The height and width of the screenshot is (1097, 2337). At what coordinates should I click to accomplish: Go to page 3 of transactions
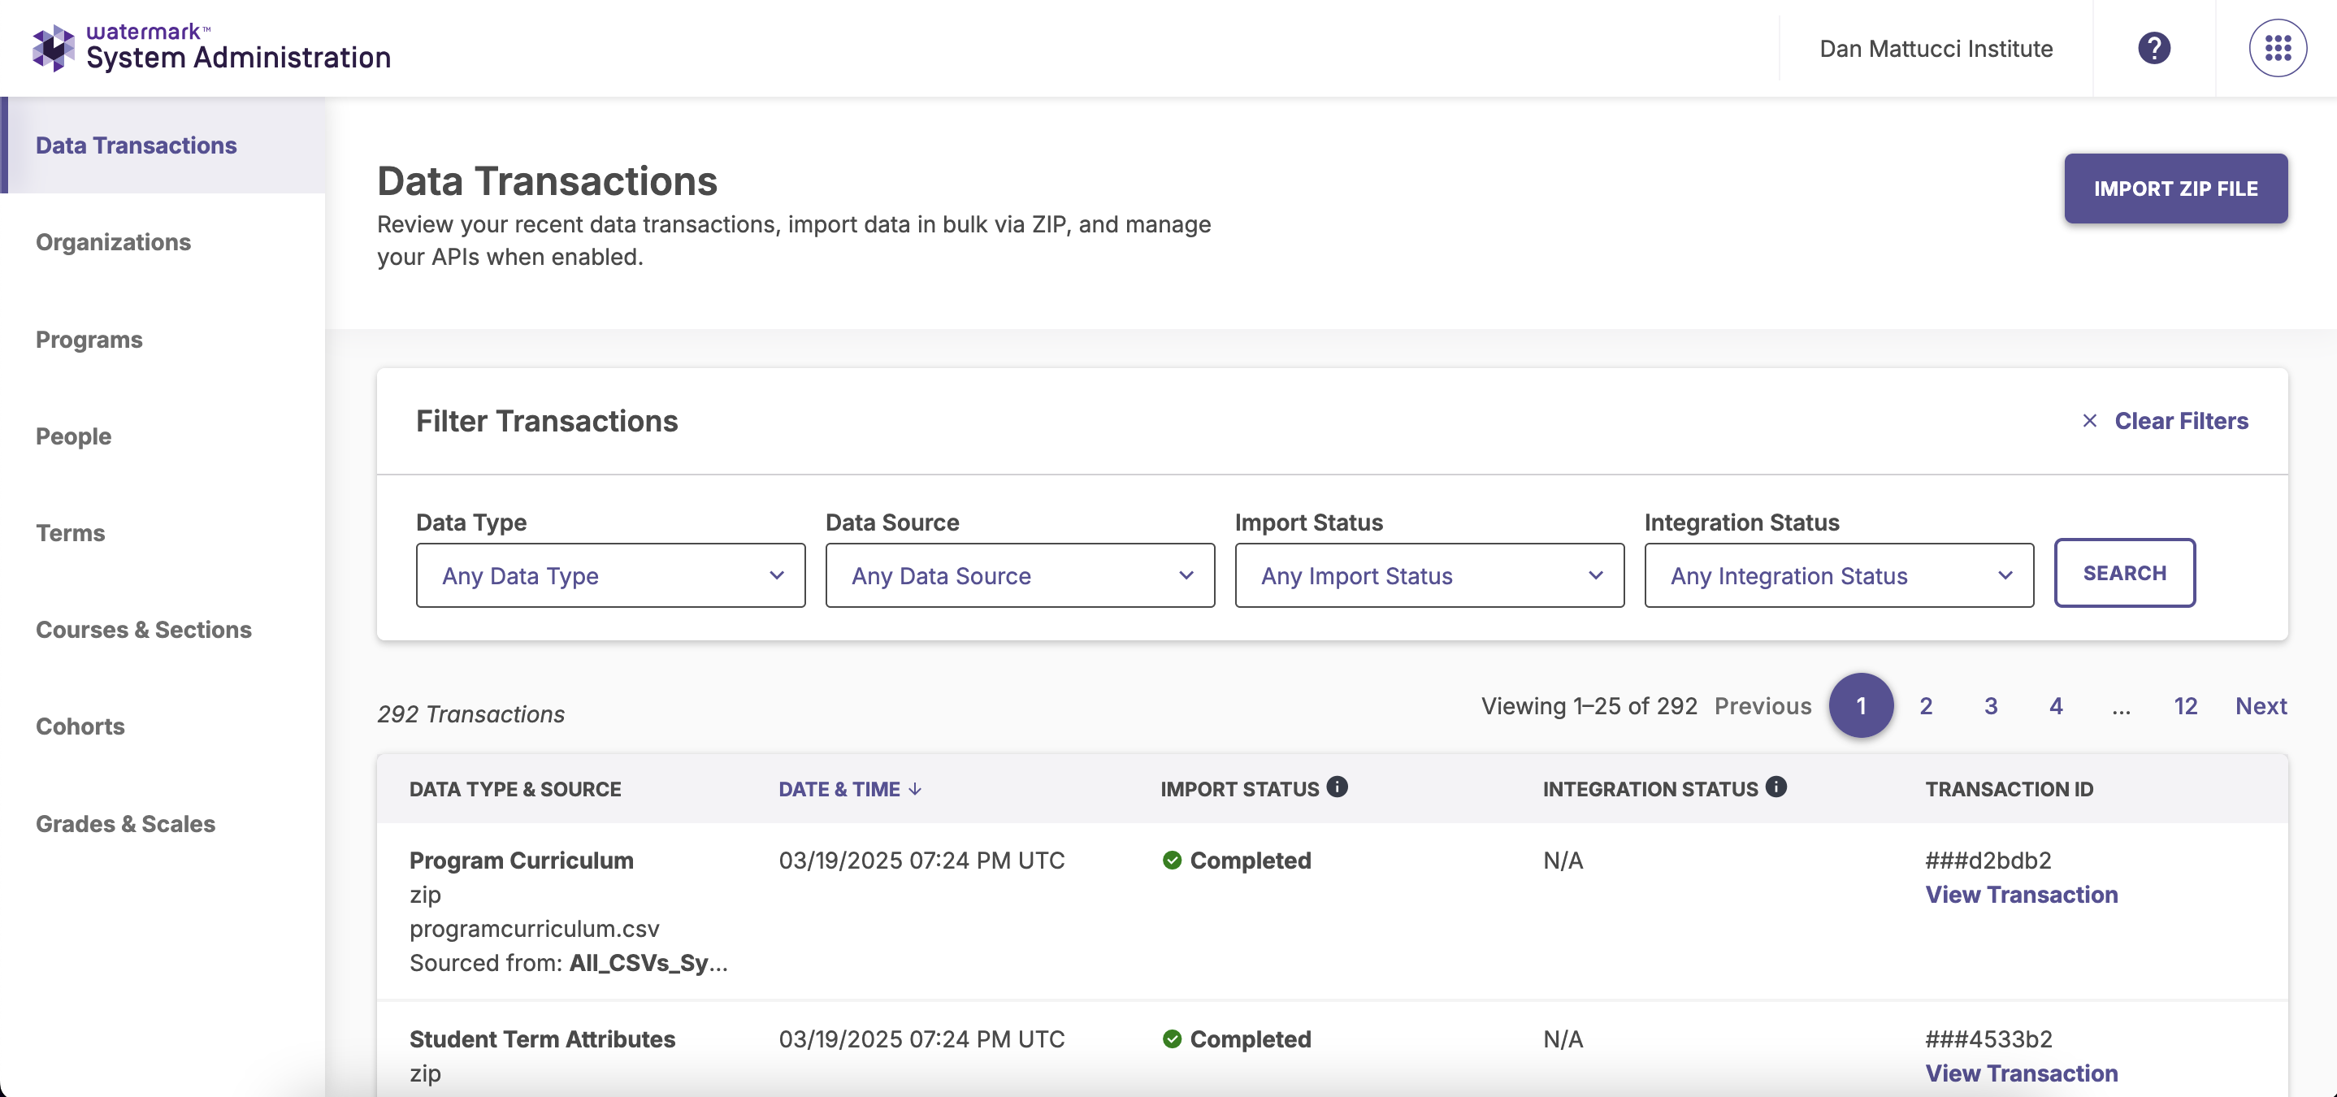click(x=1991, y=706)
